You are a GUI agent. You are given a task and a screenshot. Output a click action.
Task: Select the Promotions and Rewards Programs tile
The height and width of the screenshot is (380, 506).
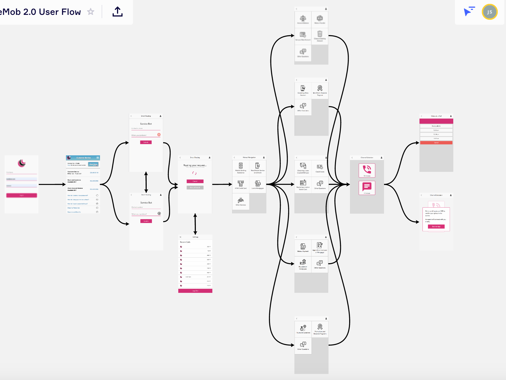point(320,329)
